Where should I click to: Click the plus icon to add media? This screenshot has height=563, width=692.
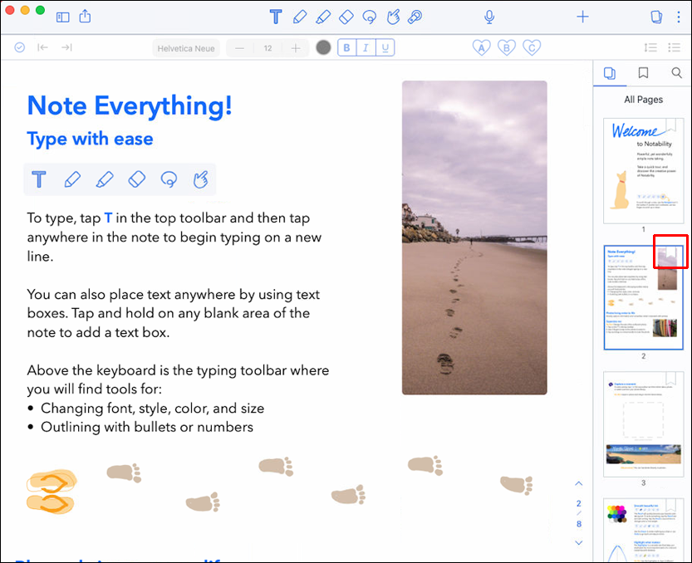click(x=583, y=17)
